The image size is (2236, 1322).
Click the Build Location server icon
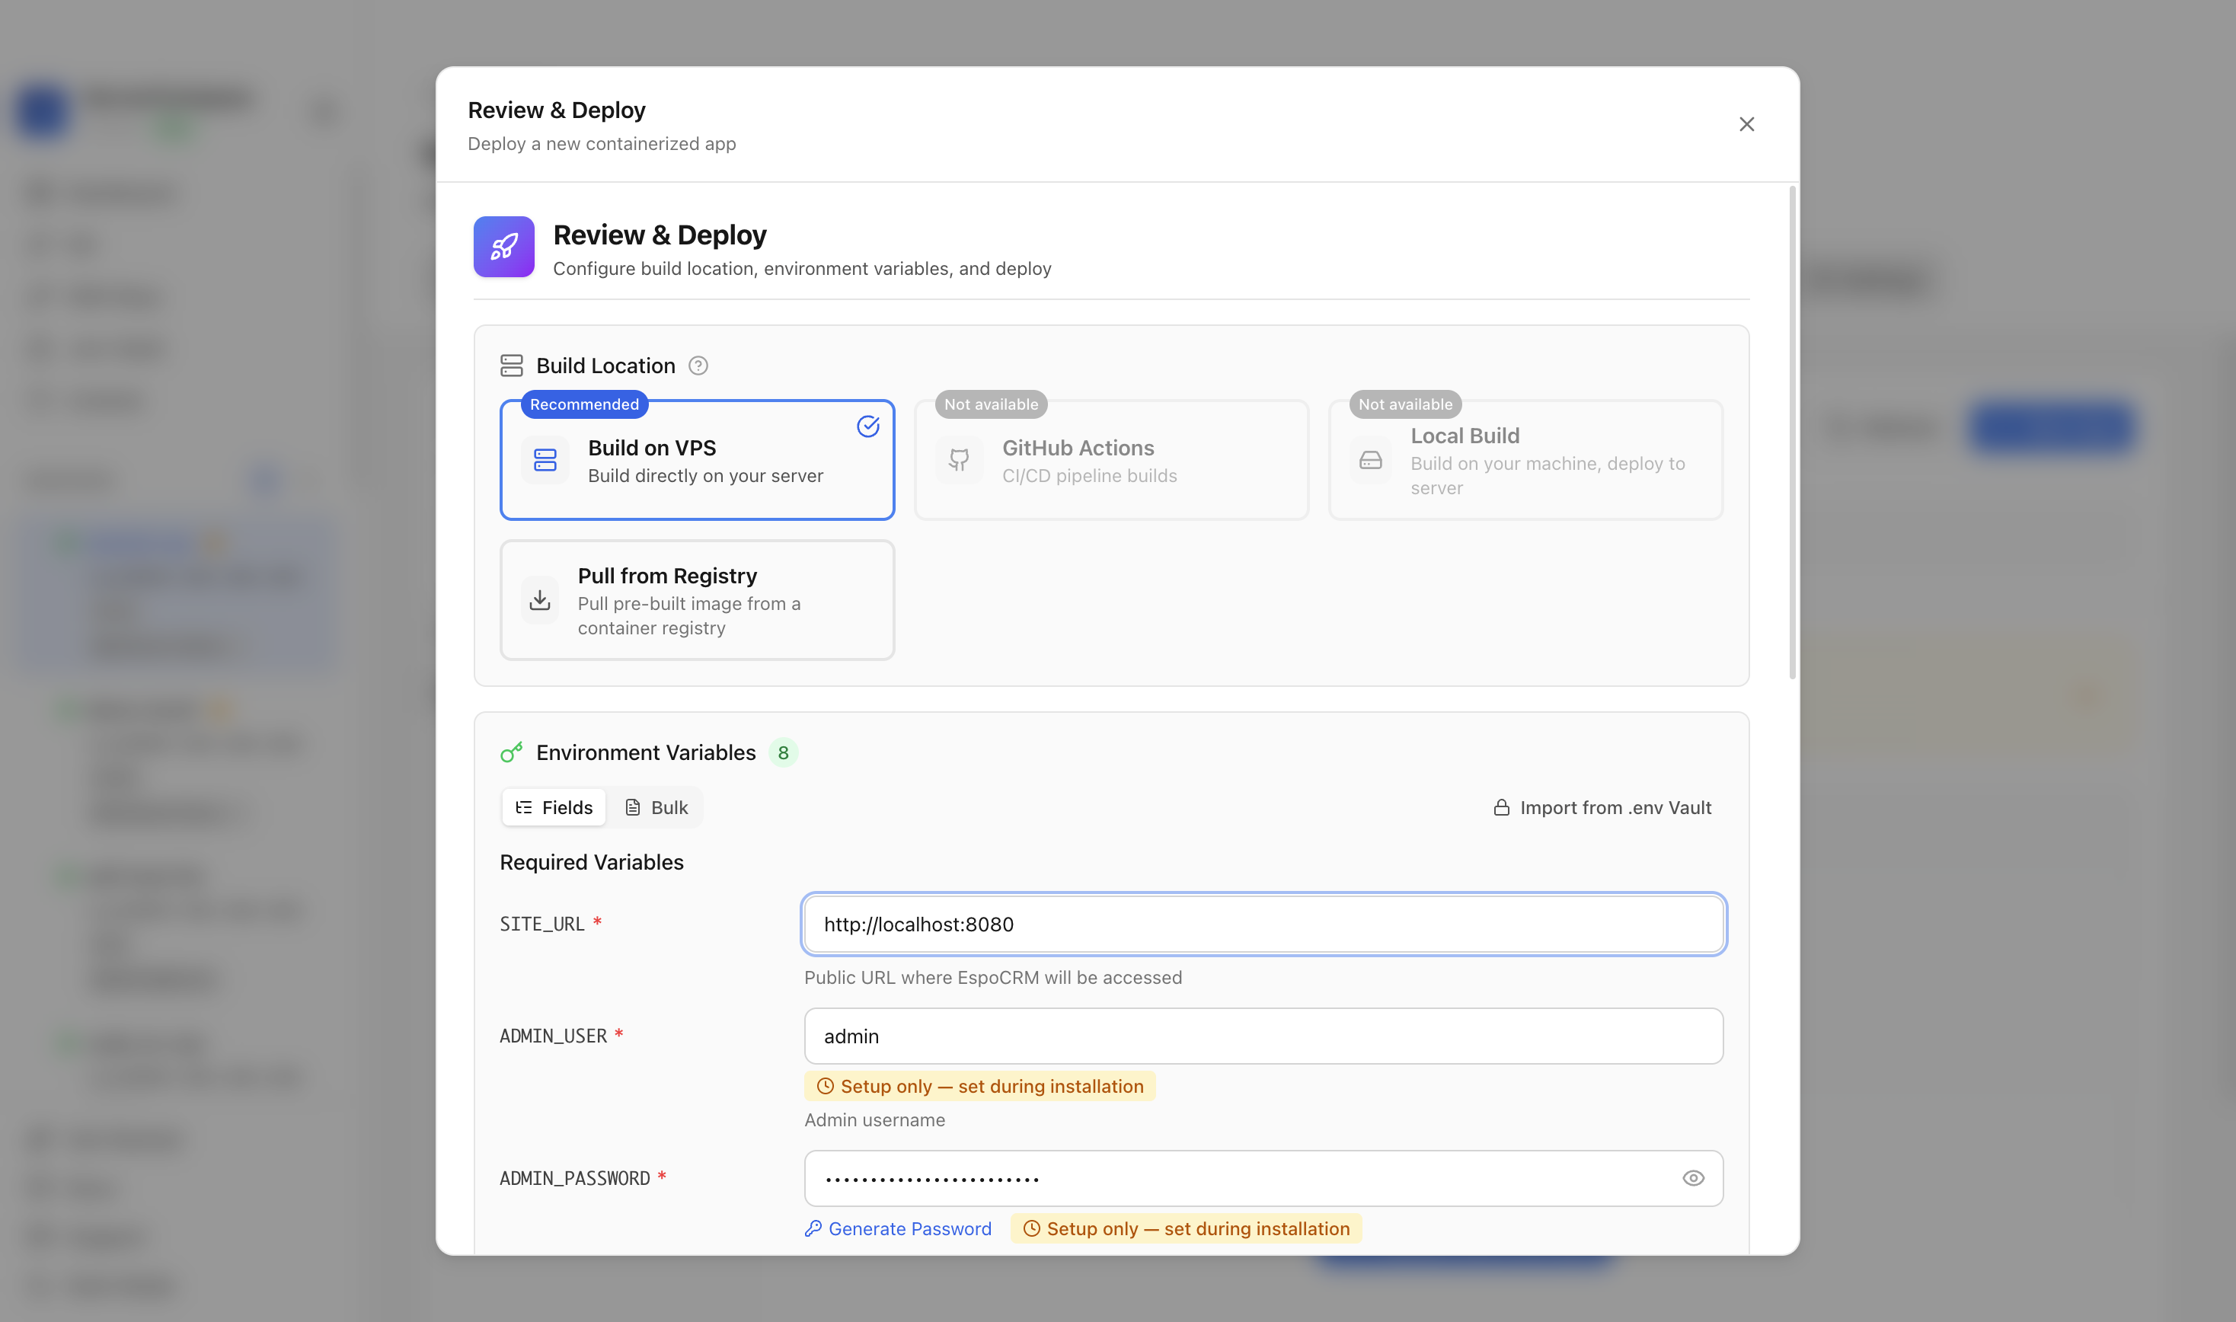[x=511, y=366]
